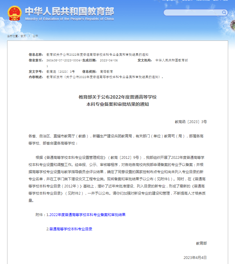Click the 发文机构 value 中华人民共和国教育部
Screen dimensions: 235x264
point(172,60)
